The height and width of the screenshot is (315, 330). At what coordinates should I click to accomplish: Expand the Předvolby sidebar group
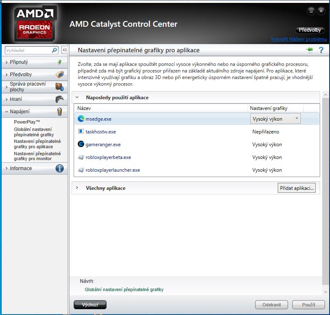[x=7, y=75]
